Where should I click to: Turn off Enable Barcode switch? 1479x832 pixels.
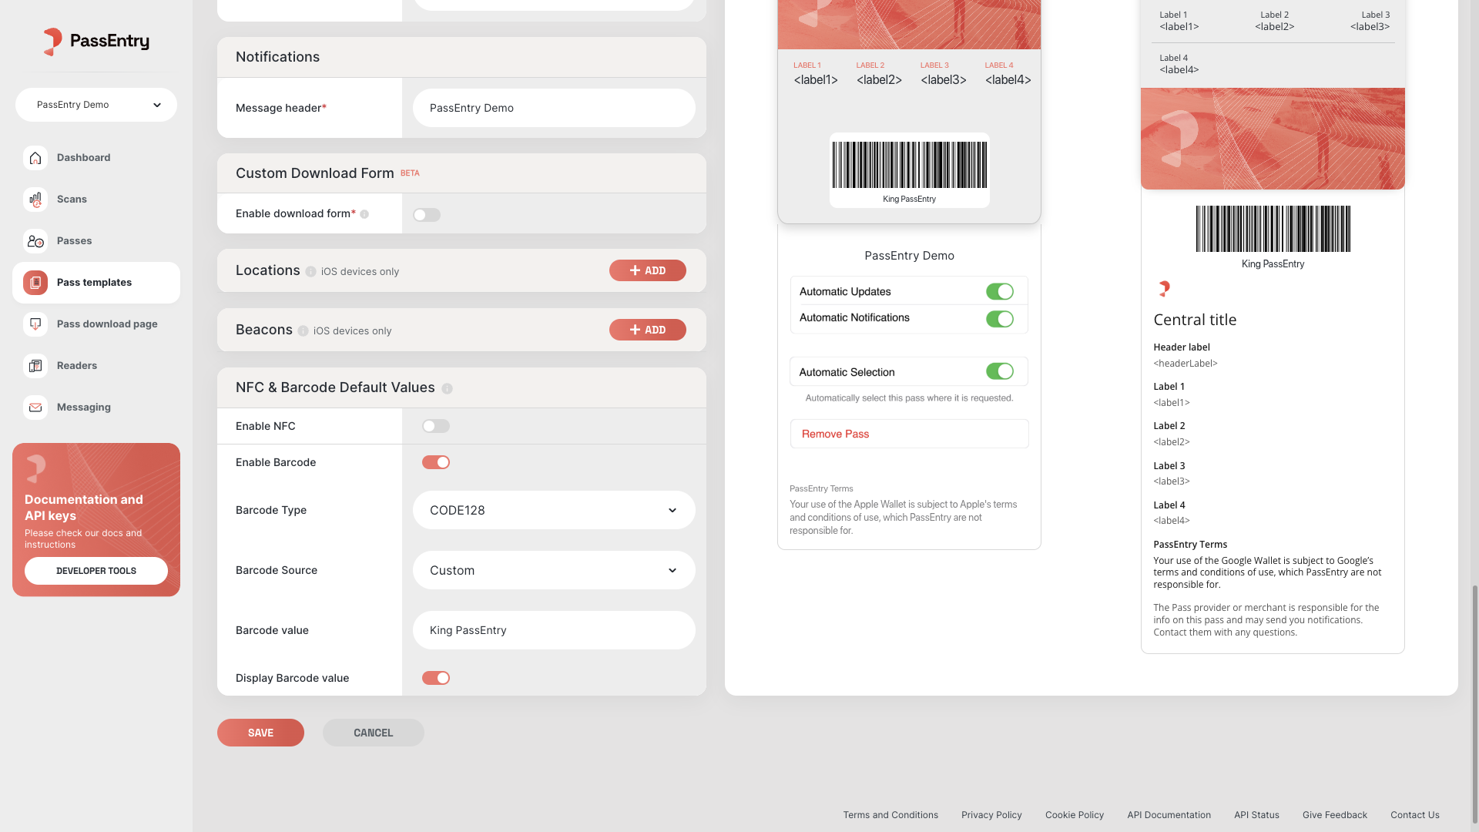point(436,462)
